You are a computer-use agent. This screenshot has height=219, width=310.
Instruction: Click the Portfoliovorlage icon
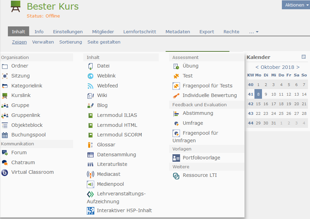click(x=176, y=158)
